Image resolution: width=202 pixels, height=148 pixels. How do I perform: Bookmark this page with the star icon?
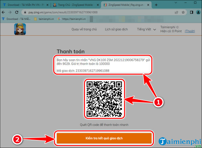coord(183,12)
